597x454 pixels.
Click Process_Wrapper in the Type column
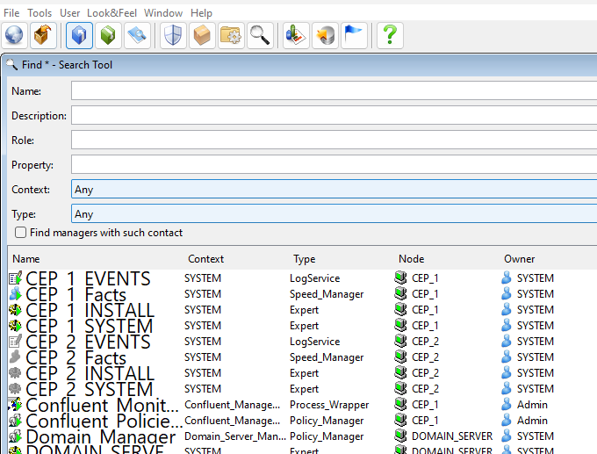(x=329, y=405)
